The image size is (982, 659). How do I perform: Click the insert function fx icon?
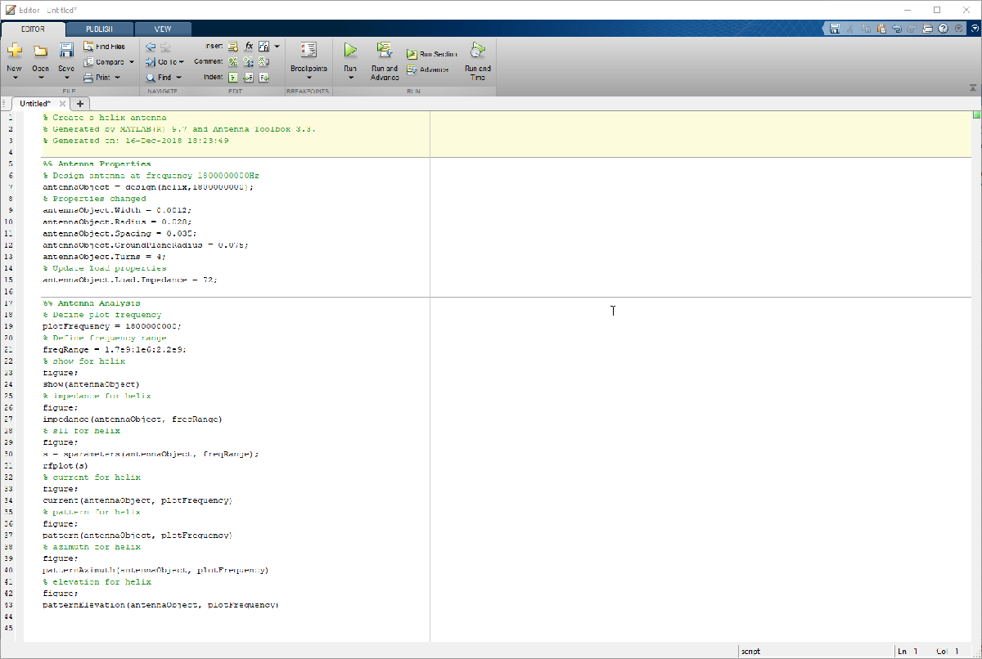(249, 47)
